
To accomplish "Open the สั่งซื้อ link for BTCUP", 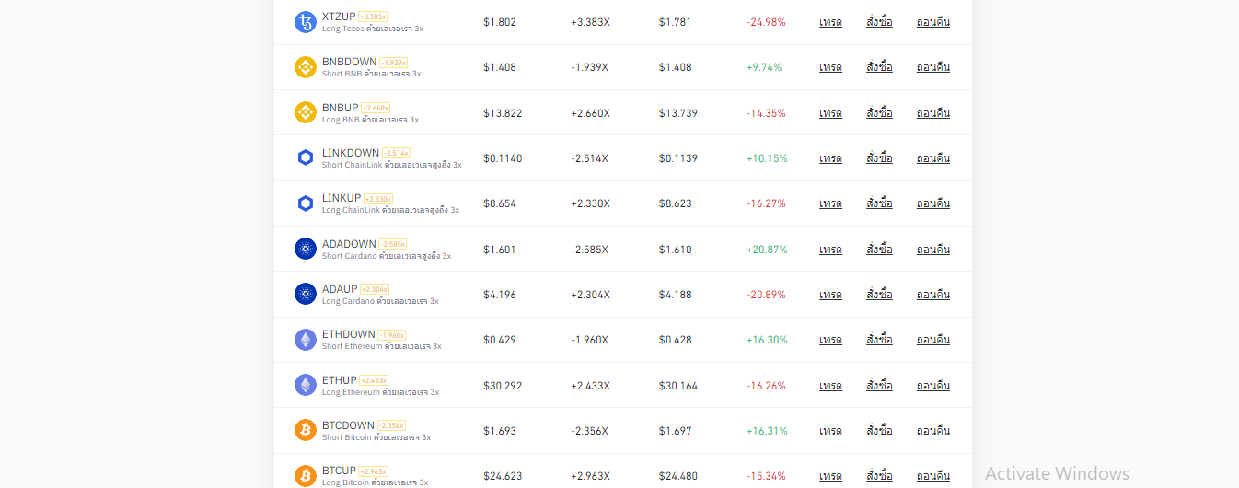I will click(879, 476).
